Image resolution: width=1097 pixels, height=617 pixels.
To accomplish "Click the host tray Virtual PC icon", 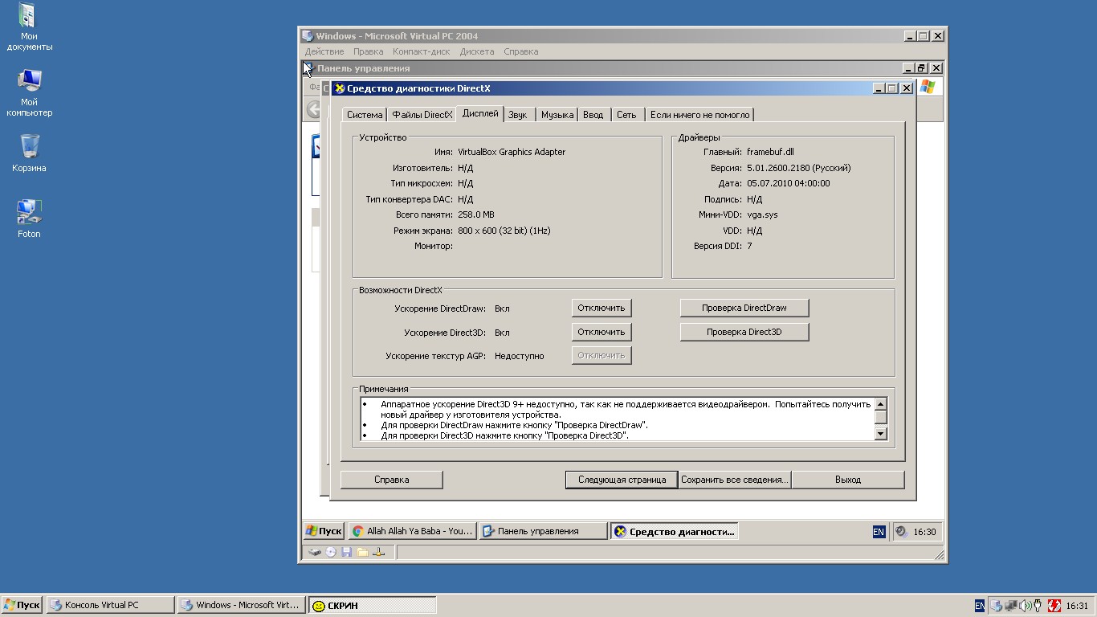I will 996,606.
